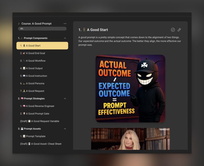Click the shield icon of A Good Prompt Gate

click(x=24, y=113)
